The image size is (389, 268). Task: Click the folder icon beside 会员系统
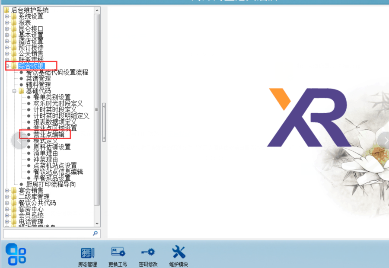click(14, 215)
